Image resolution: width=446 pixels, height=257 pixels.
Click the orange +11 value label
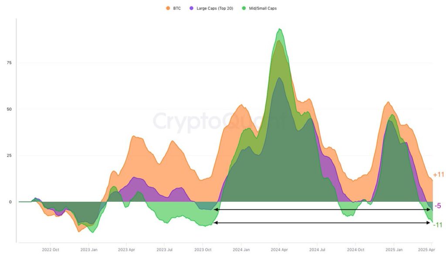pos(439,175)
